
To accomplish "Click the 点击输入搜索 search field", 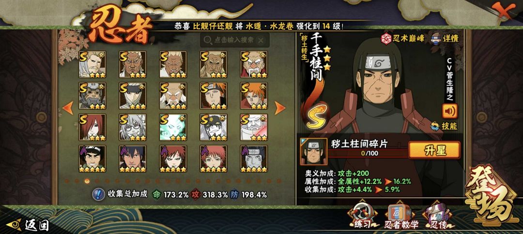I will tap(235, 40).
